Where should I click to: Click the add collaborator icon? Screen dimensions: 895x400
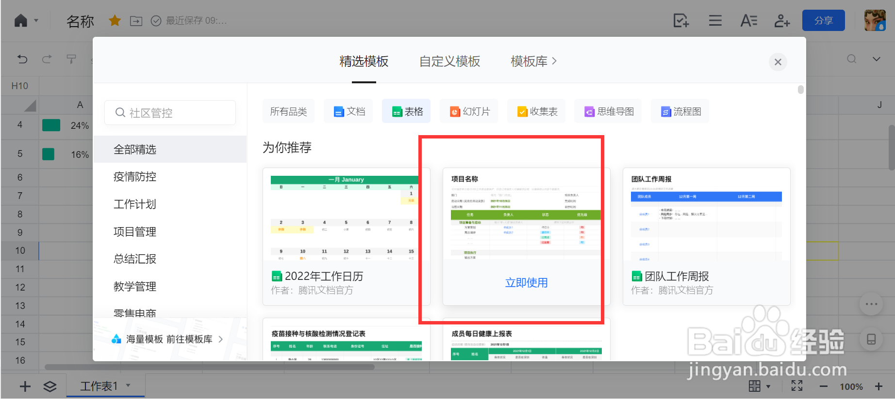[782, 21]
